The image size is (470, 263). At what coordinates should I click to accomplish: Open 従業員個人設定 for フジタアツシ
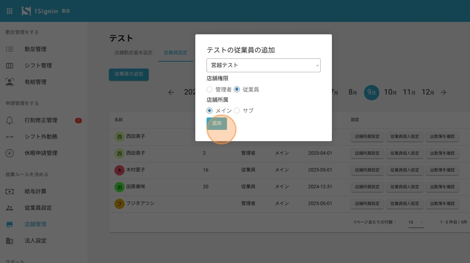[x=405, y=204]
